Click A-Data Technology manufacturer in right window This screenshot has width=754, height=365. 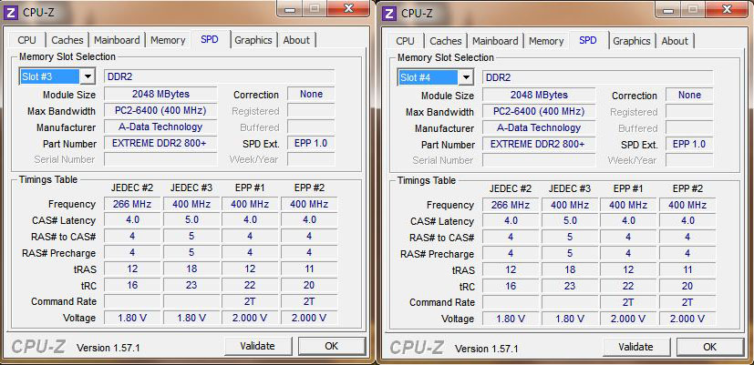coord(539,127)
